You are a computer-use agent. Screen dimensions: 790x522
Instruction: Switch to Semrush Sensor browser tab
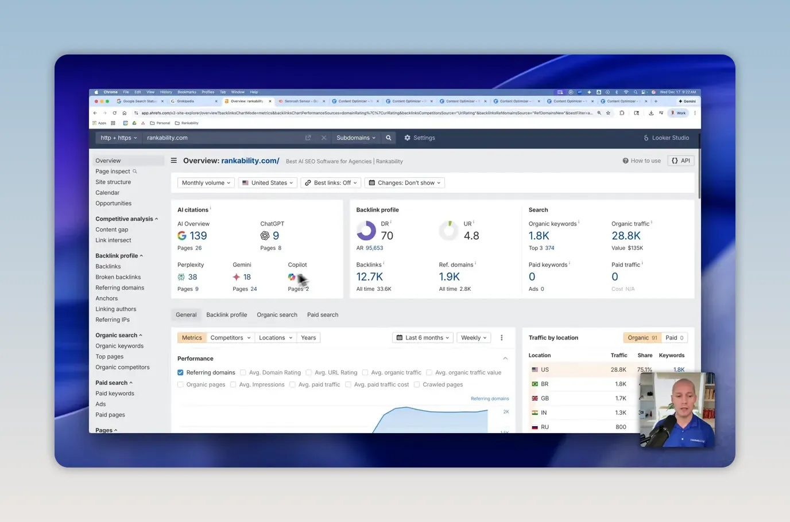click(302, 101)
